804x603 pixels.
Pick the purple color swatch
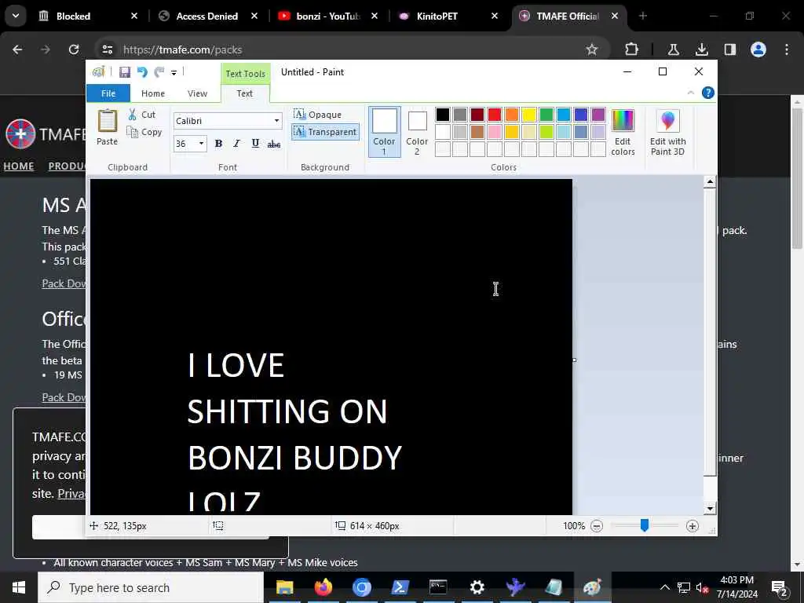598,115
